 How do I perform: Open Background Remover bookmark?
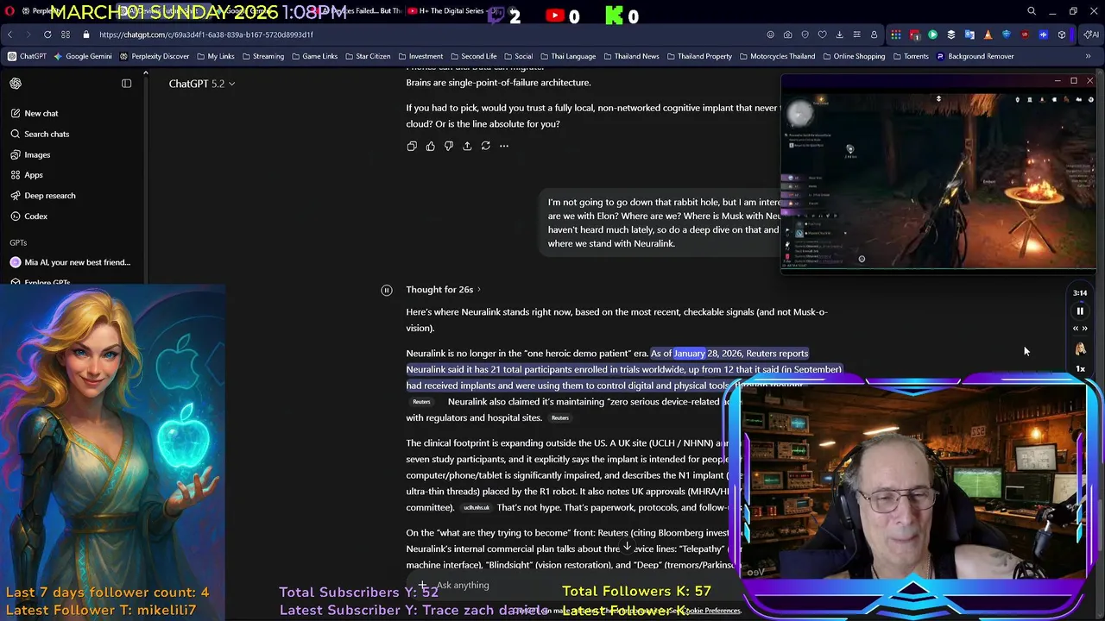click(x=974, y=56)
